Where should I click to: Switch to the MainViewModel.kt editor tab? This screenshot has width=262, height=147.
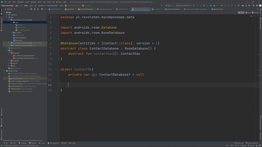(172, 9)
